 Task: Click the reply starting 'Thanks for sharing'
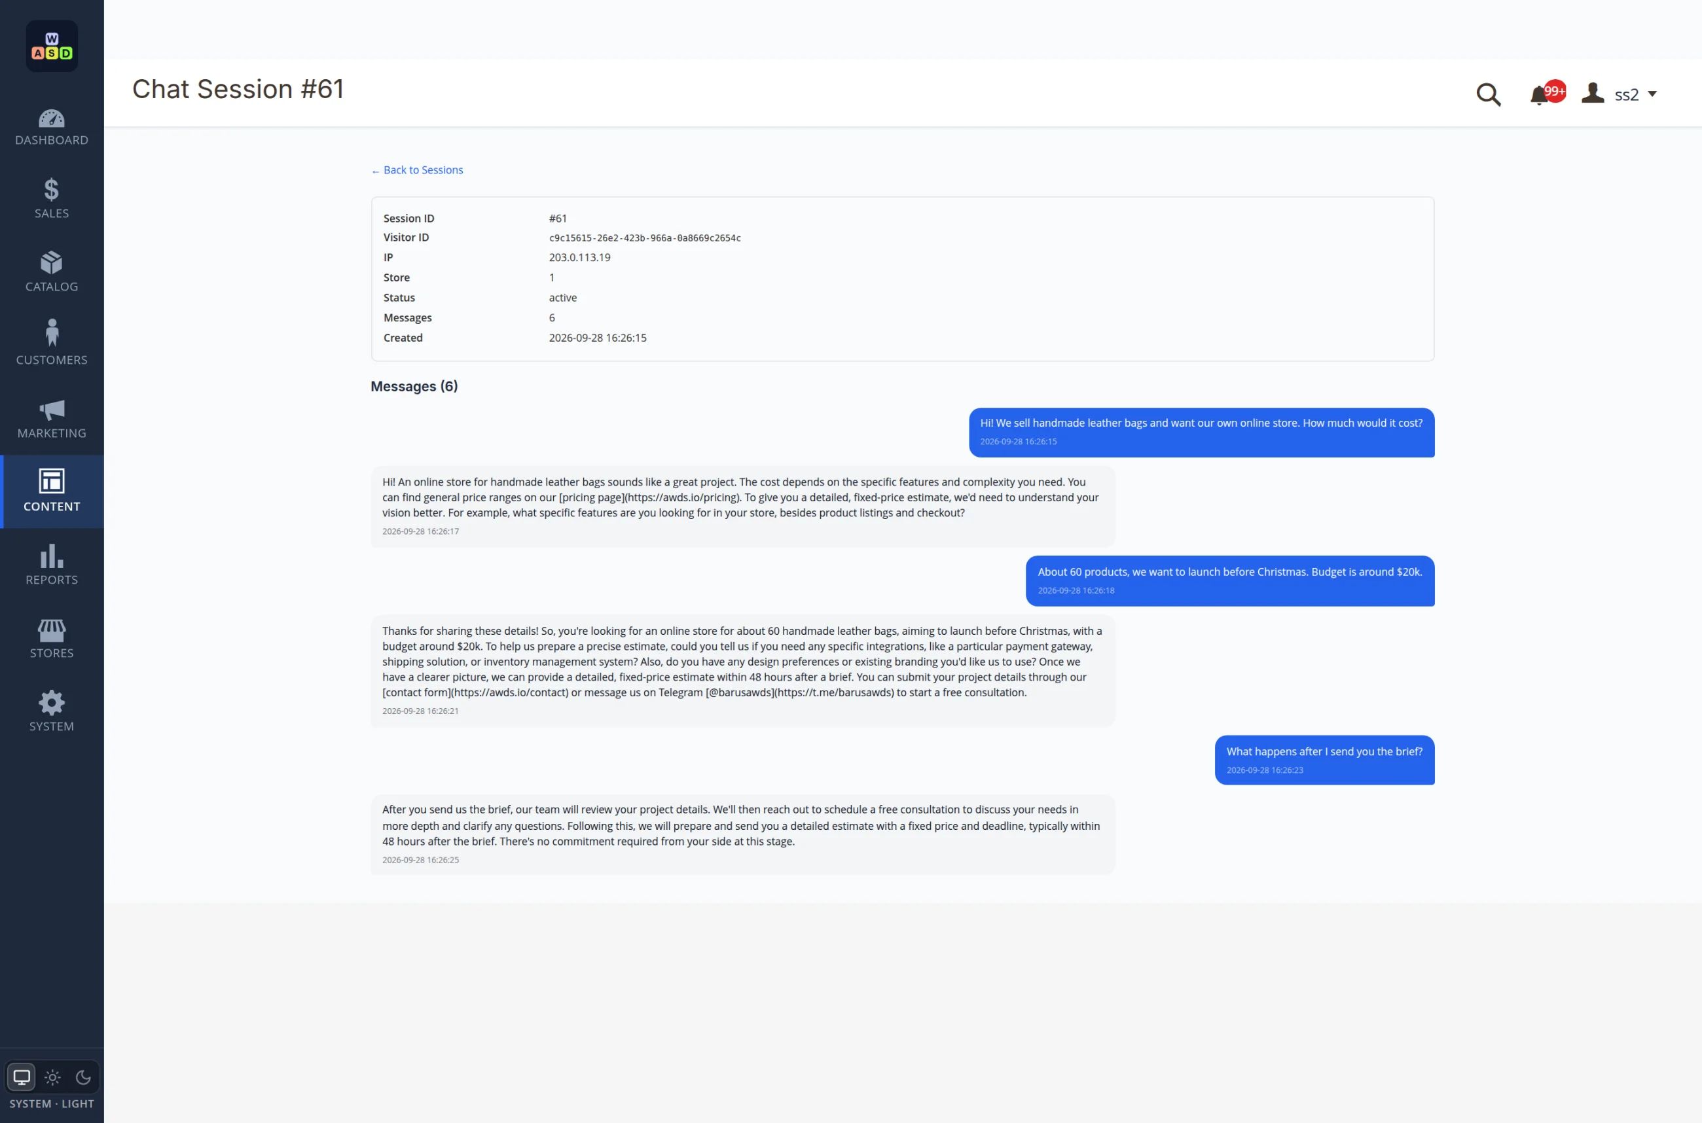[x=742, y=670]
